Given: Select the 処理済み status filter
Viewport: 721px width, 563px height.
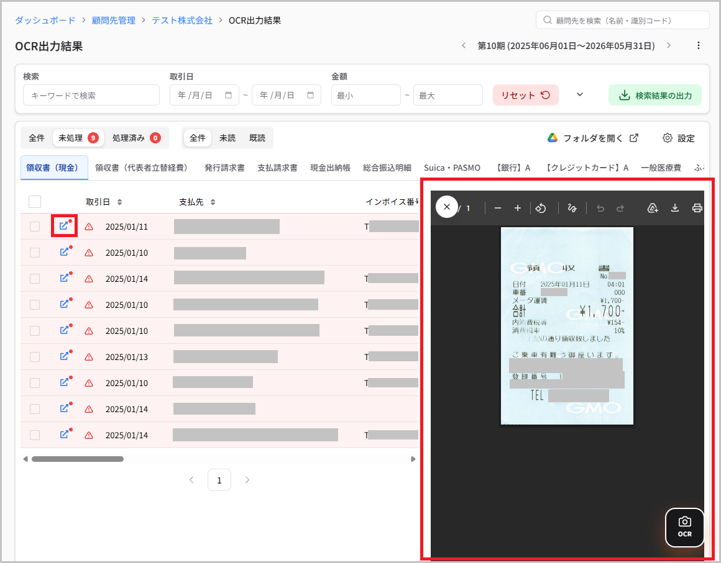Looking at the screenshot, I should tap(136, 138).
